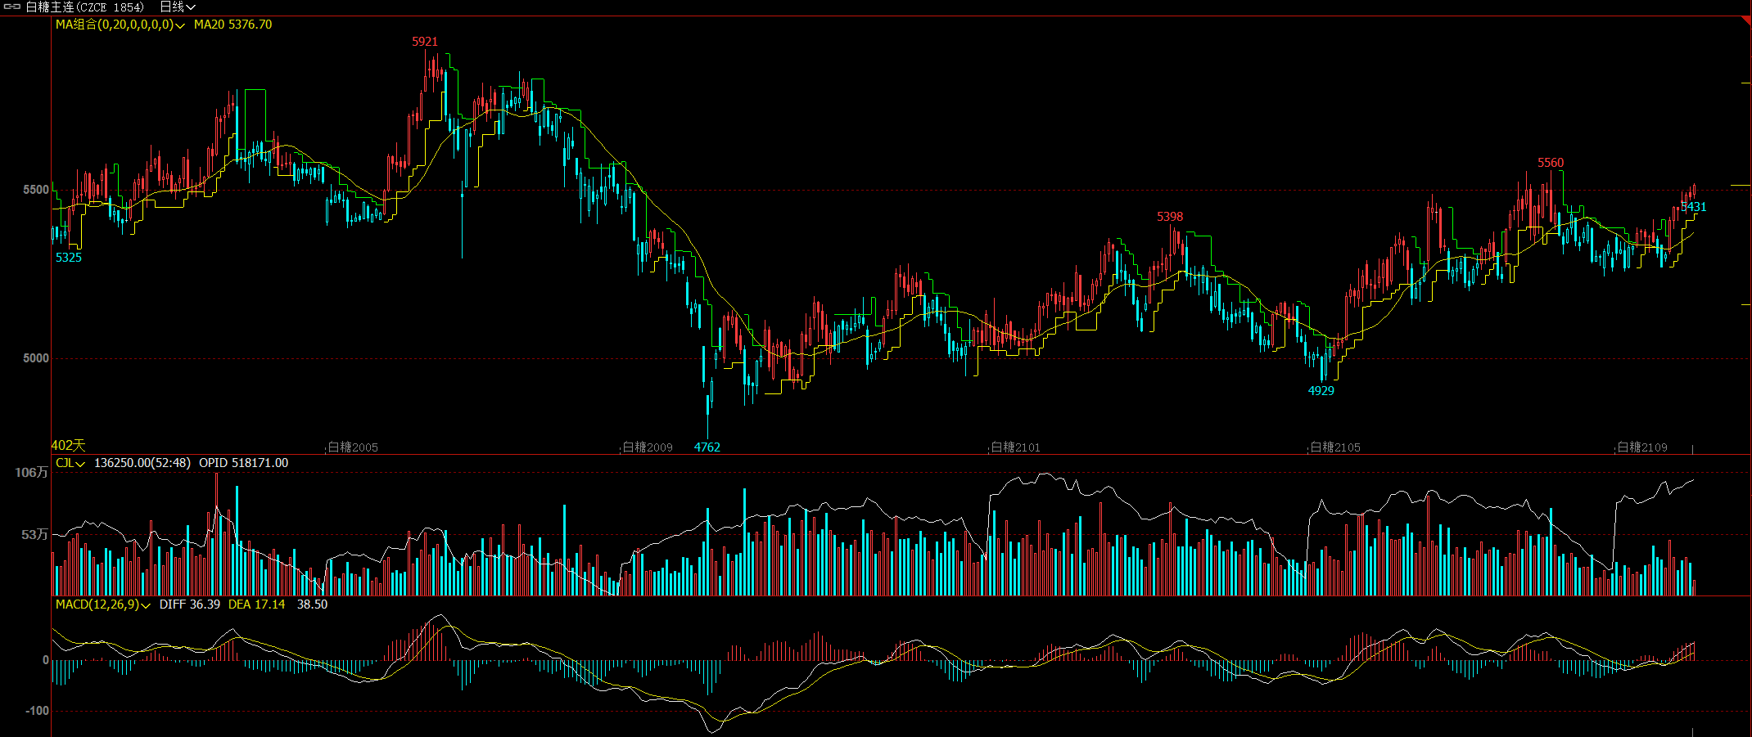Open the 日线 period dropdown
Screen dimensions: 1752x737
[178, 7]
